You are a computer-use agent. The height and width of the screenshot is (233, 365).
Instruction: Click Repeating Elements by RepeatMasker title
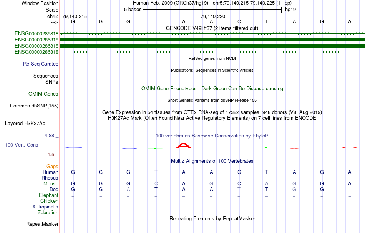pyautogui.click(x=212, y=218)
